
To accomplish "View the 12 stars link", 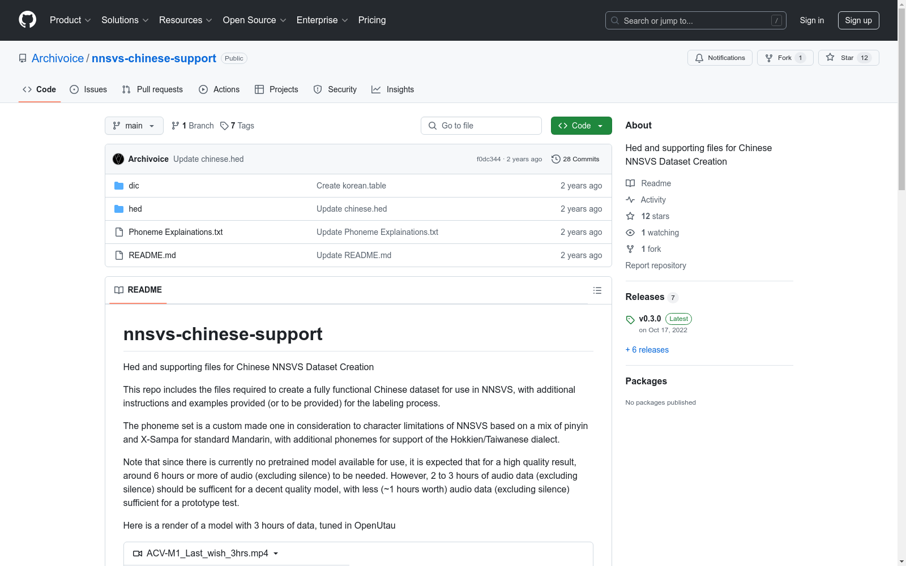I will pyautogui.click(x=647, y=216).
